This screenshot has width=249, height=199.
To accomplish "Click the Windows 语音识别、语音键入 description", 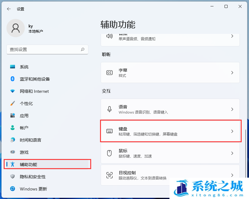I will 143,112.
